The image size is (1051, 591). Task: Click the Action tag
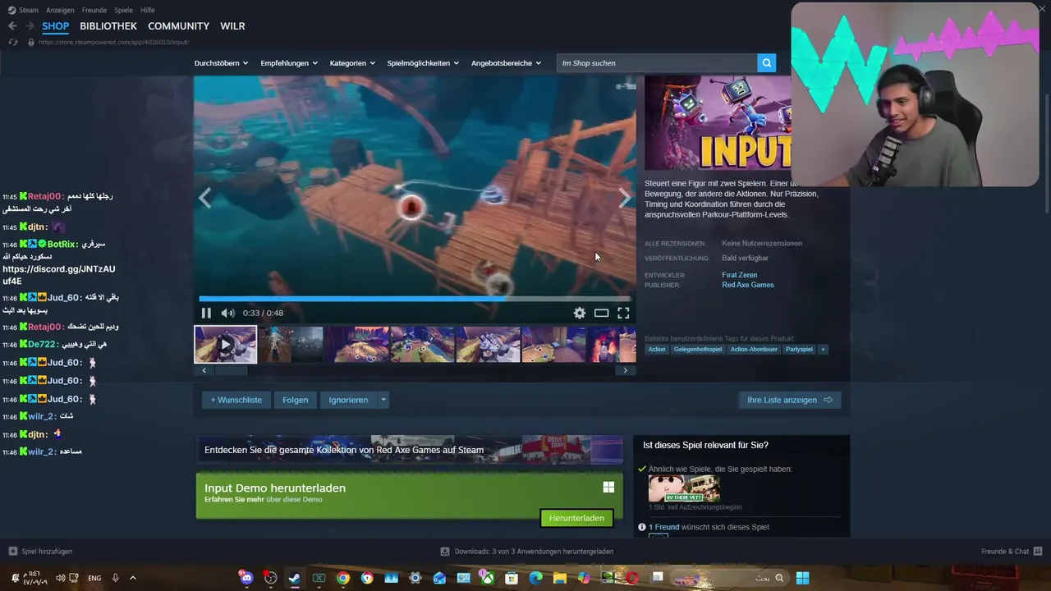(657, 350)
